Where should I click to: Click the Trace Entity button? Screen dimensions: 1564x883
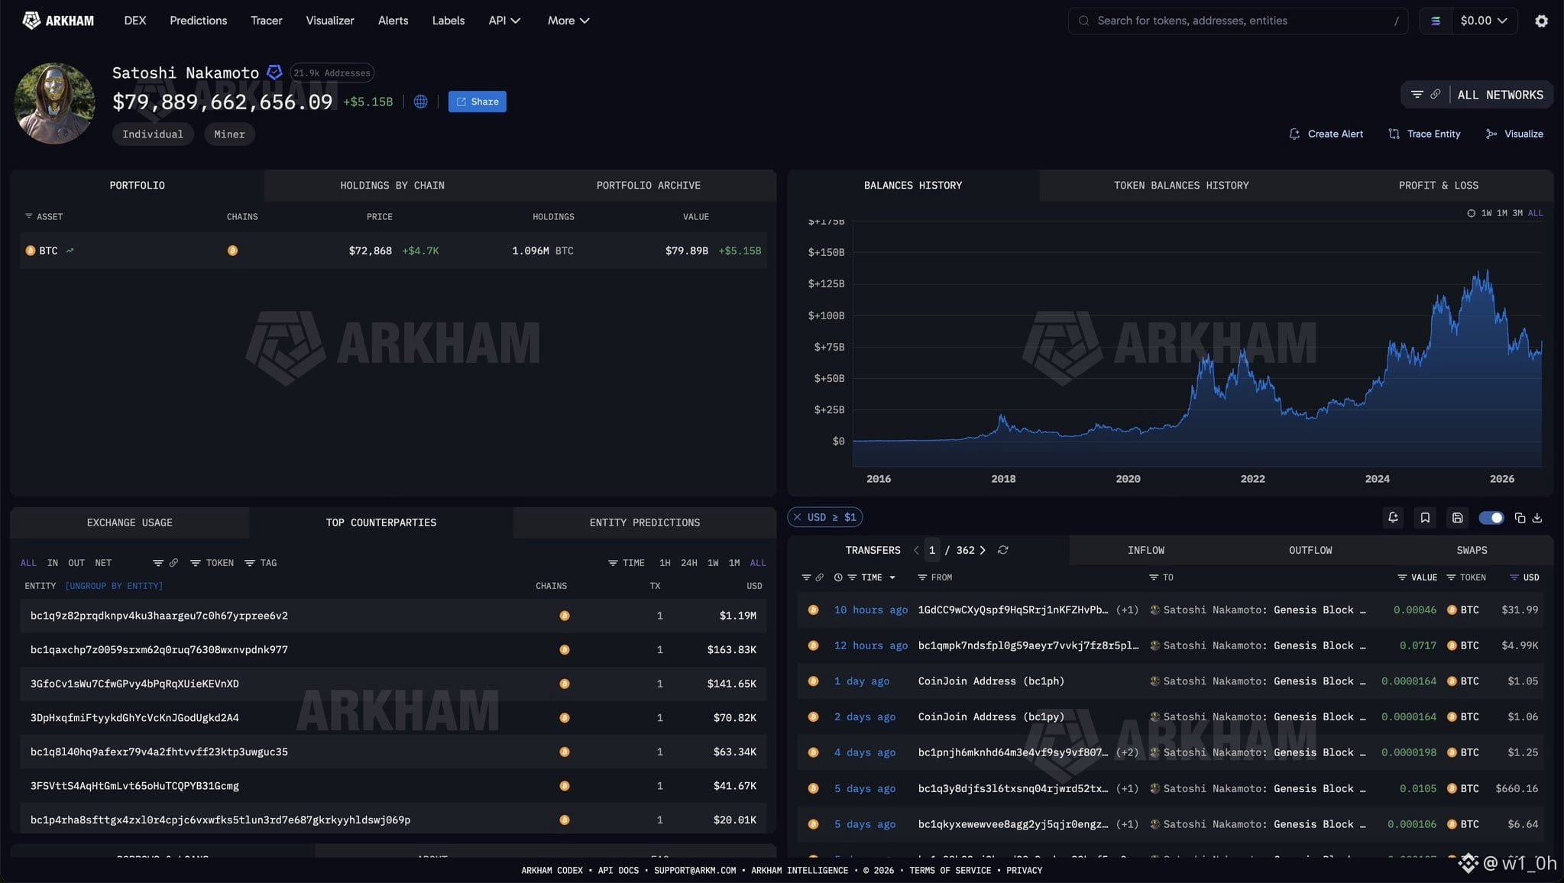(x=1424, y=134)
